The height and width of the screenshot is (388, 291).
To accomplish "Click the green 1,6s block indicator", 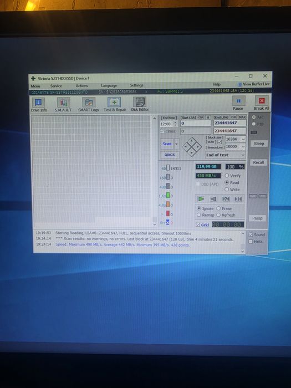I will [168, 195].
